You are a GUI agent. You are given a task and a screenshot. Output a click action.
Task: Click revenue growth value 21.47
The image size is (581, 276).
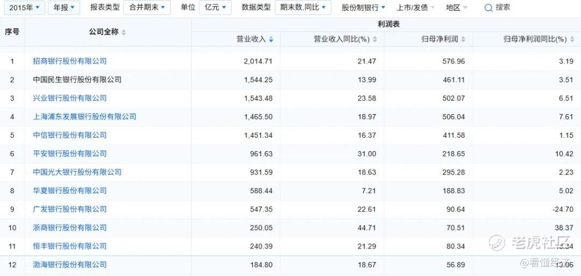pos(367,61)
